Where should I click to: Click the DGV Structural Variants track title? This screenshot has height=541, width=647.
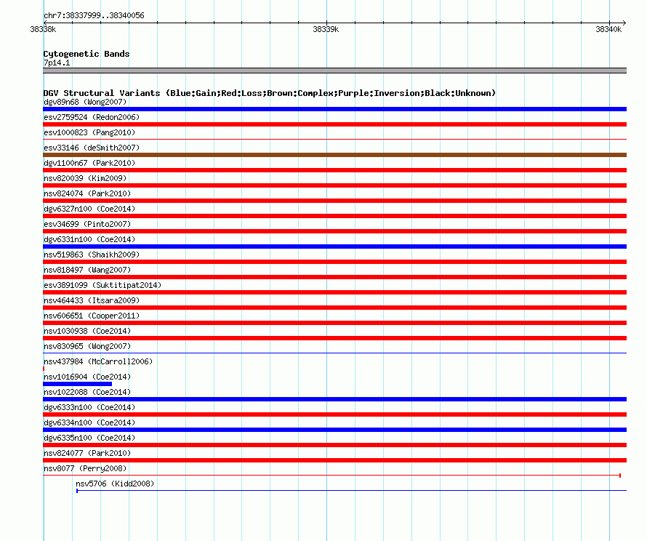pyautogui.click(x=270, y=93)
